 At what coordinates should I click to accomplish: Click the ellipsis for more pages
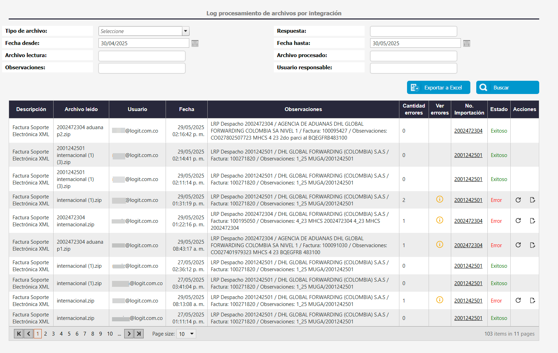pos(119,334)
